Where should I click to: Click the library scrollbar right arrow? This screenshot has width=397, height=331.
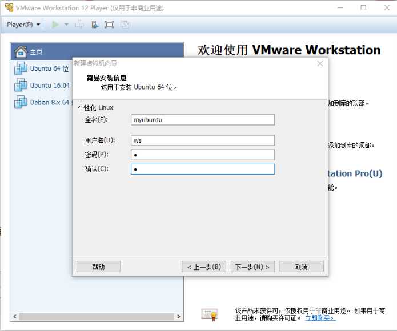[x=178, y=316]
